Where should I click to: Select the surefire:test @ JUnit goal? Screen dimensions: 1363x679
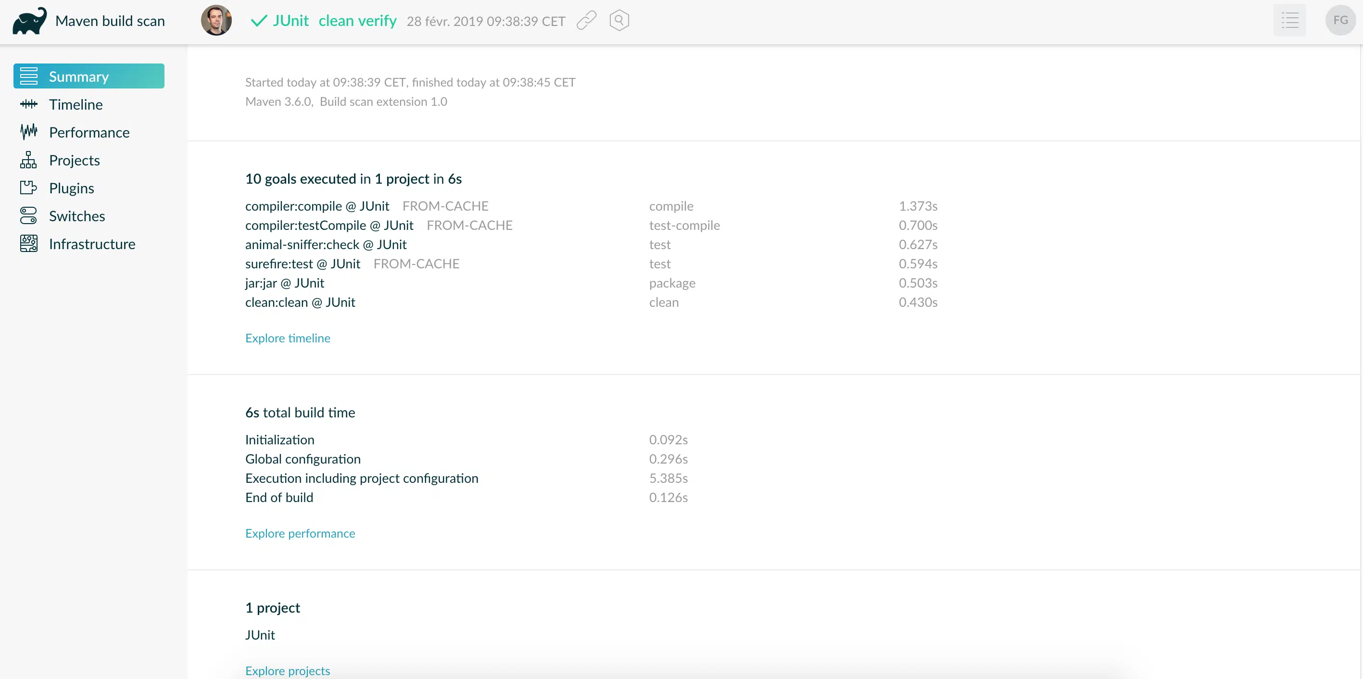tap(303, 264)
